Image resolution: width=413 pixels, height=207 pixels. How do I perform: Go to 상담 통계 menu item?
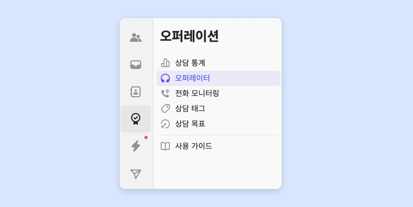pyautogui.click(x=190, y=63)
